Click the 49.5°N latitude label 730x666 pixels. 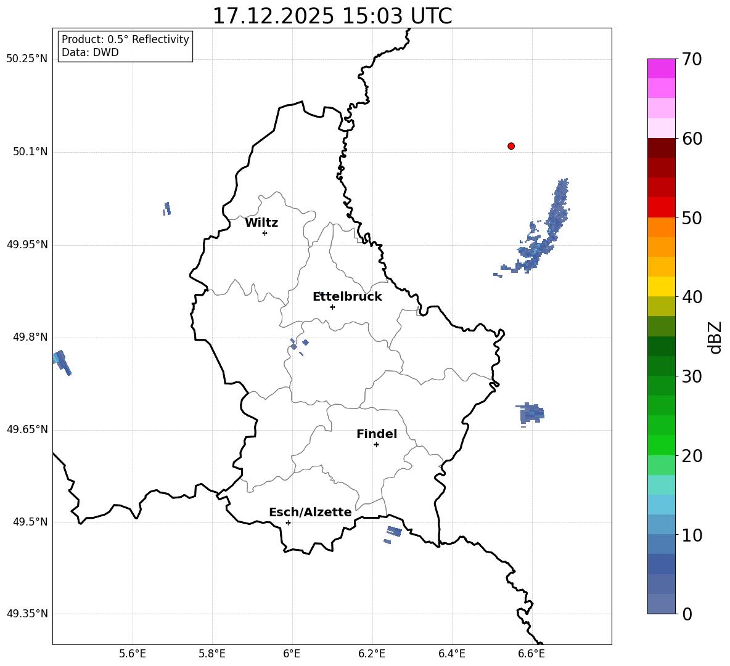[x=30, y=522]
